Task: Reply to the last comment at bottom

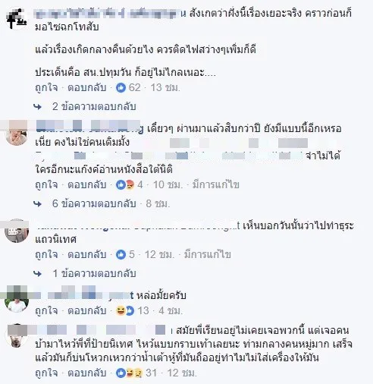Action: tap(87, 373)
